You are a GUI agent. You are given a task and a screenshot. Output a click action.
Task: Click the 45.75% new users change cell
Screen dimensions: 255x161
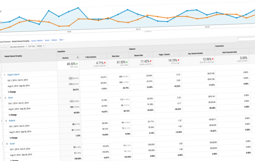click(126, 88)
